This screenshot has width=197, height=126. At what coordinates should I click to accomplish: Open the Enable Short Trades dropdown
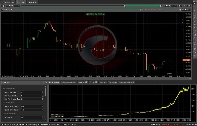pos(32,110)
